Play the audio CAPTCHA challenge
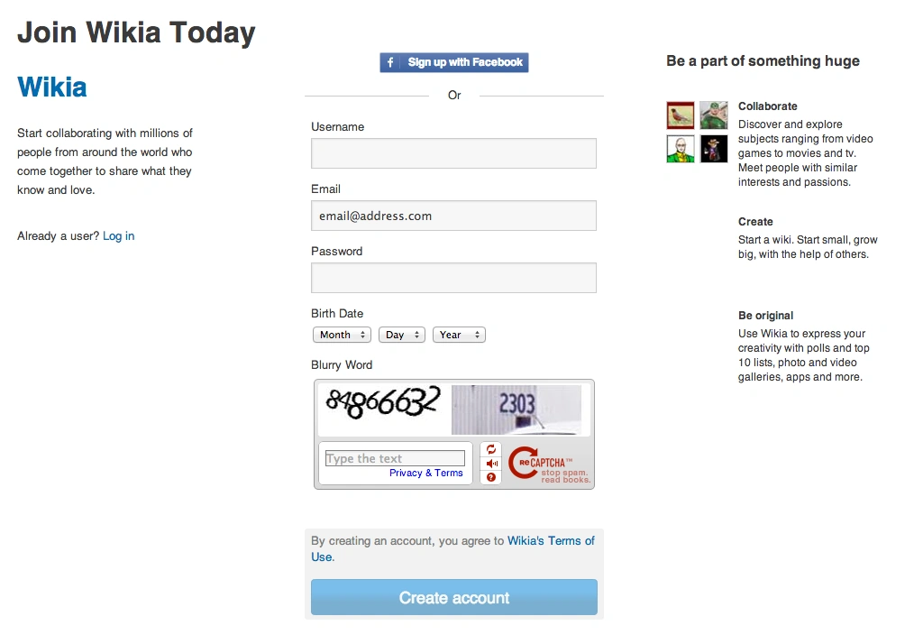914x644 pixels. 491,464
